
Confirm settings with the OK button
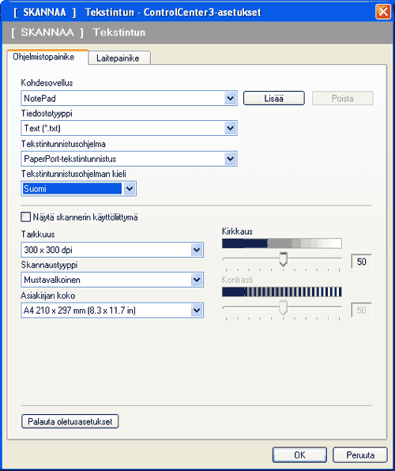pyautogui.click(x=299, y=455)
